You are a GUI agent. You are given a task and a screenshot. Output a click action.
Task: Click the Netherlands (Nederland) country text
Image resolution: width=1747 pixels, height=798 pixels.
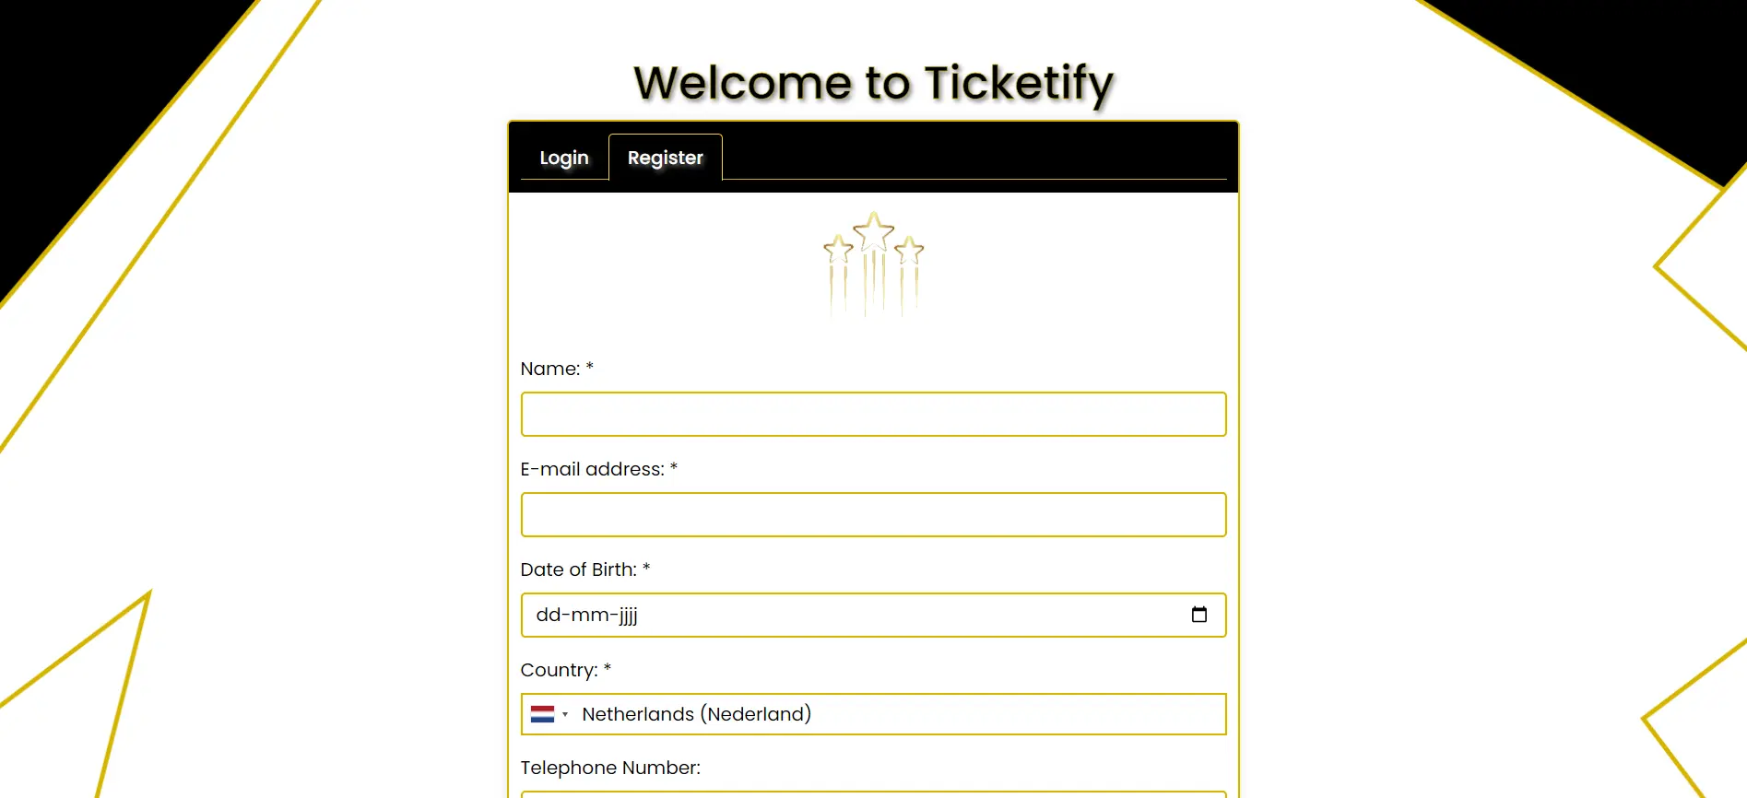click(696, 714)
